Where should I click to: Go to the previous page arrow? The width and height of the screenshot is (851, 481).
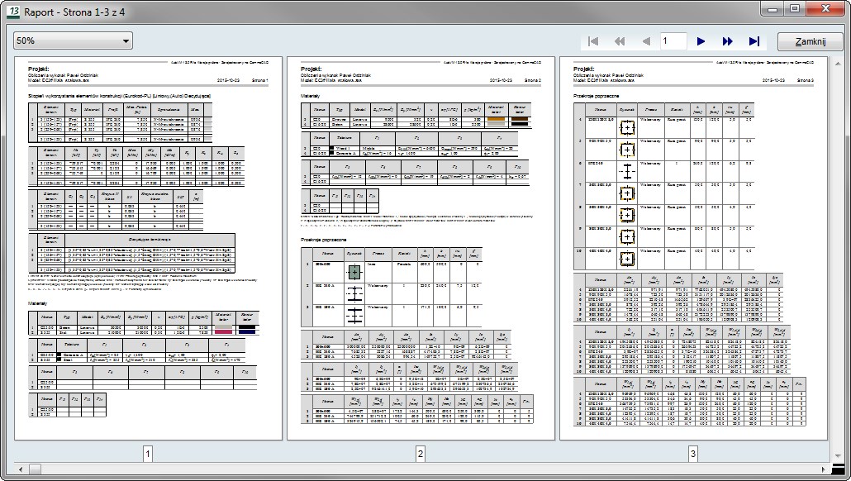tap(646, 41)
